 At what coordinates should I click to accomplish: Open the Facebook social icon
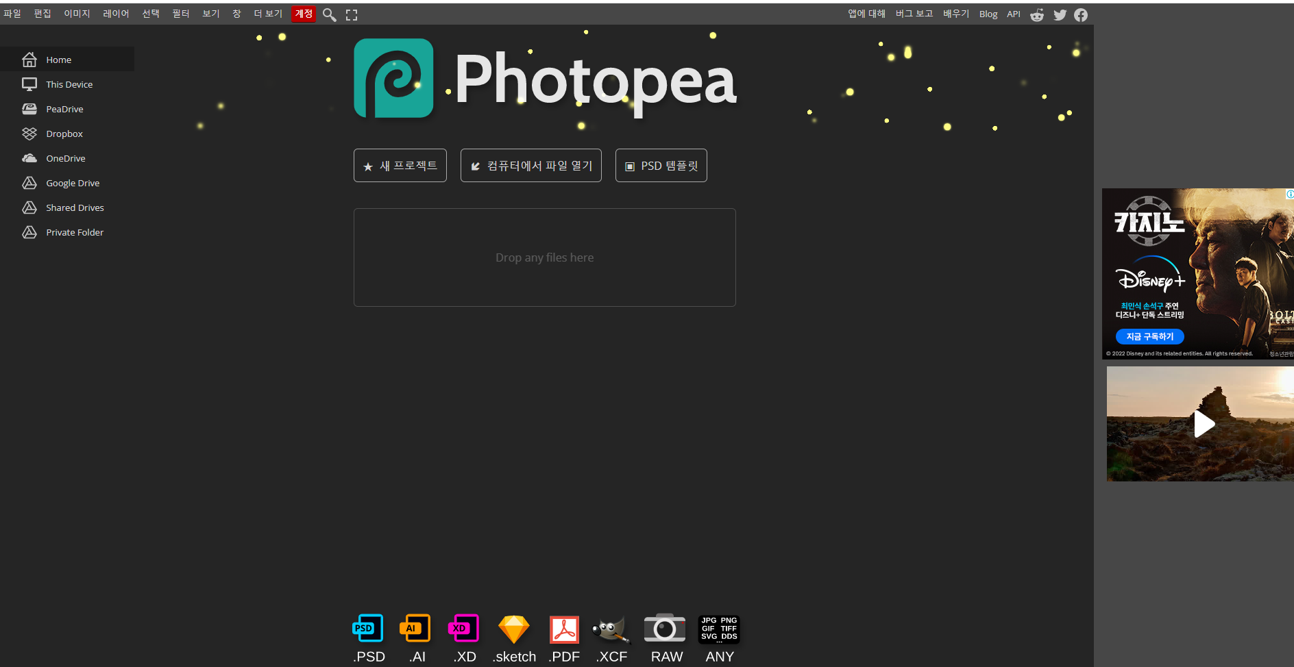pos(1081,14)
